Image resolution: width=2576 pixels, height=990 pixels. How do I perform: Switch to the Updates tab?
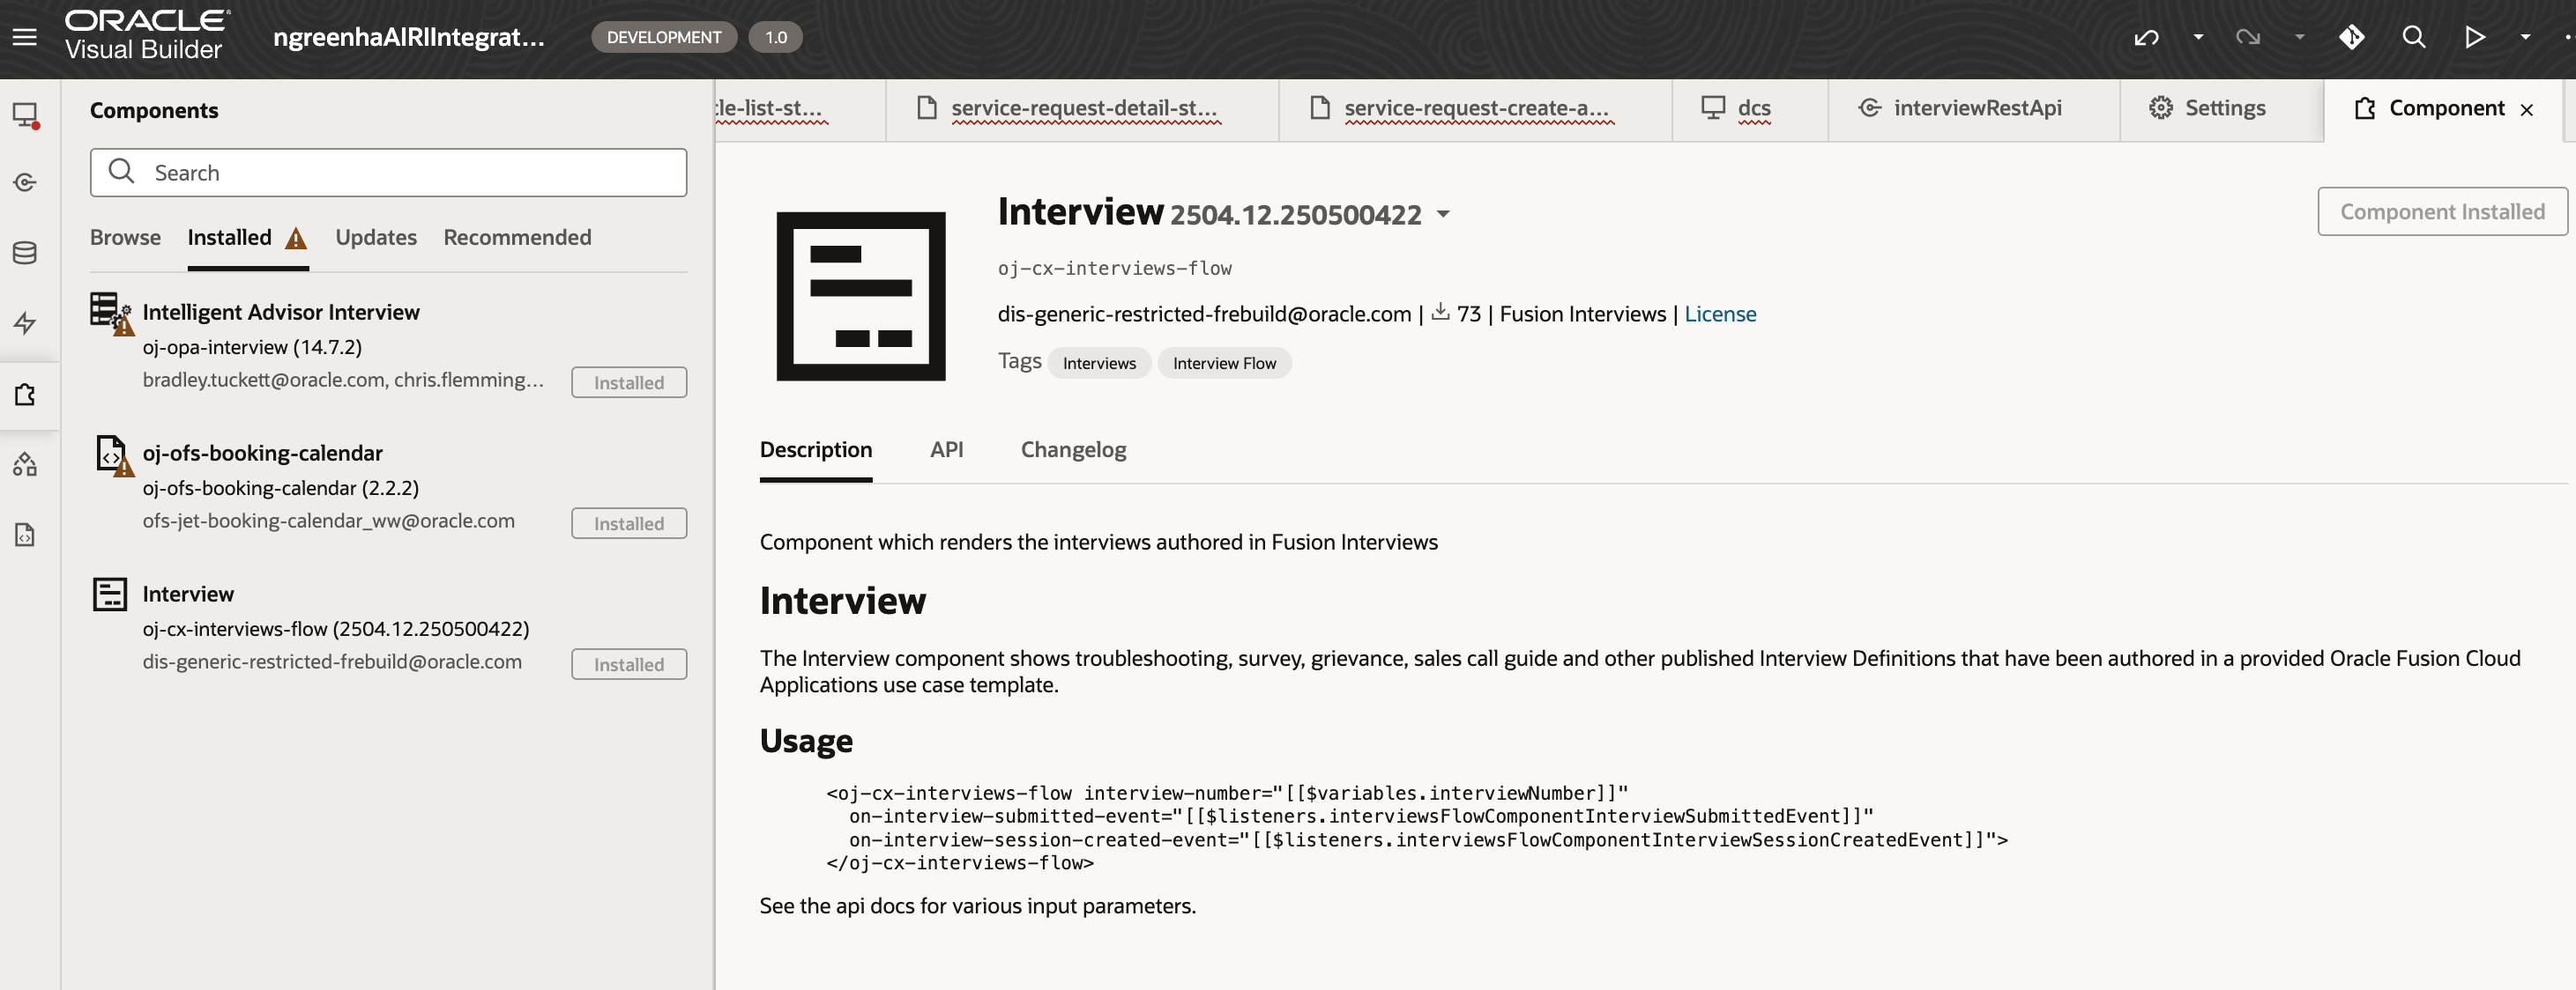click(376, 238)
